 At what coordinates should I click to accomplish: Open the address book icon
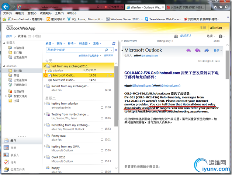176,36
